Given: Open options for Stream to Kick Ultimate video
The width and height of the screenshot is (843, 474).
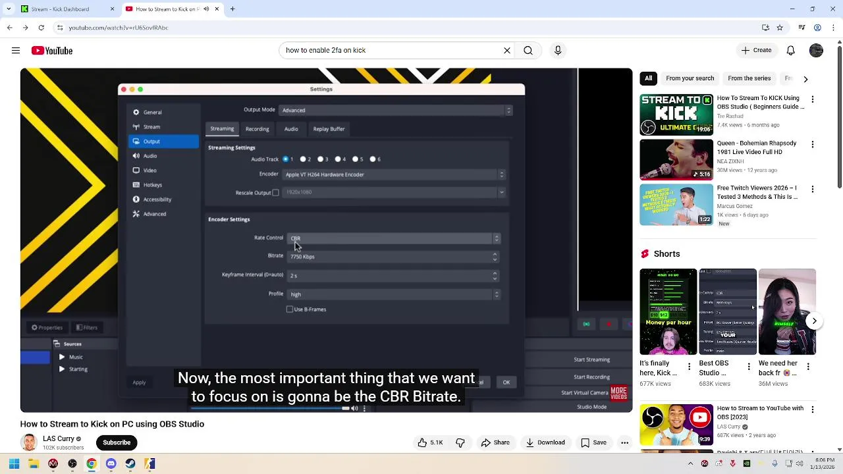Looking at the screenshot, I should pos(813,99).
